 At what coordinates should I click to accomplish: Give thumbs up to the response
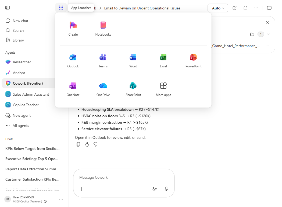87,144
